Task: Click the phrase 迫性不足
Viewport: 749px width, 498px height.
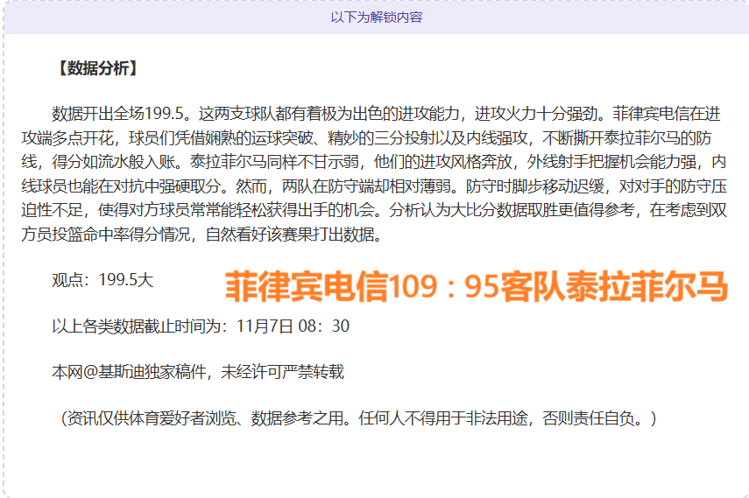Action: 54,210
